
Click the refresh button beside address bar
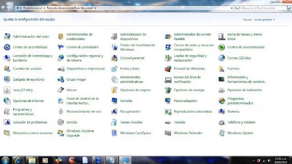click(236, 8)
